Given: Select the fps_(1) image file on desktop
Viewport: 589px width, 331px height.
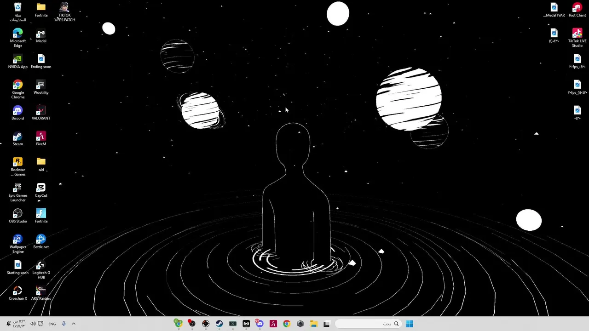Looking at the screenshot, I should tap(577, 87).
